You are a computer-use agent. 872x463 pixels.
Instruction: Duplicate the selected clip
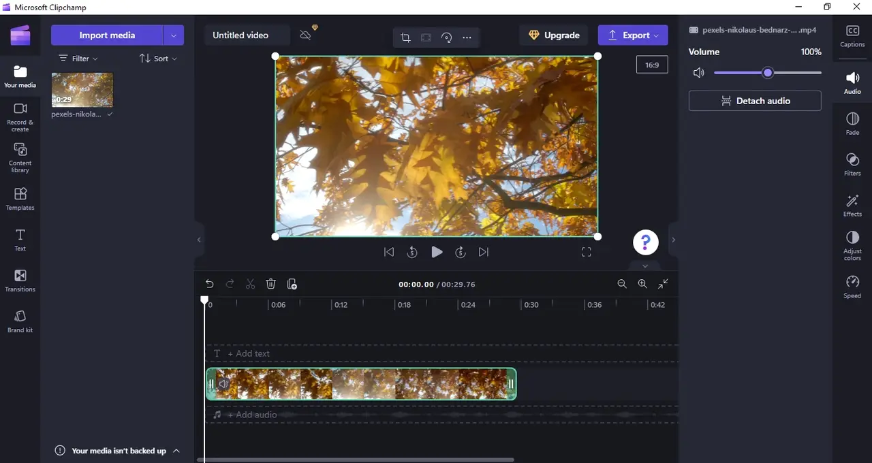(x=292, y=284)
